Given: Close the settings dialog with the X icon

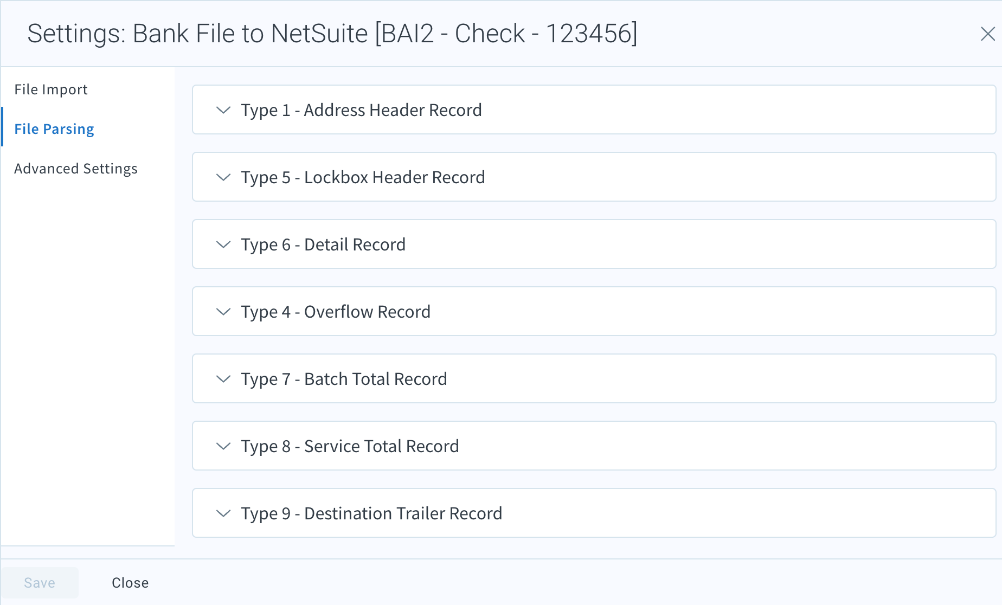Looking at the screenshot, I should coord(987,34).
